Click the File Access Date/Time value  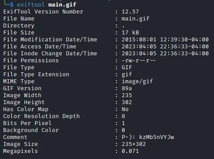point(165,47)
